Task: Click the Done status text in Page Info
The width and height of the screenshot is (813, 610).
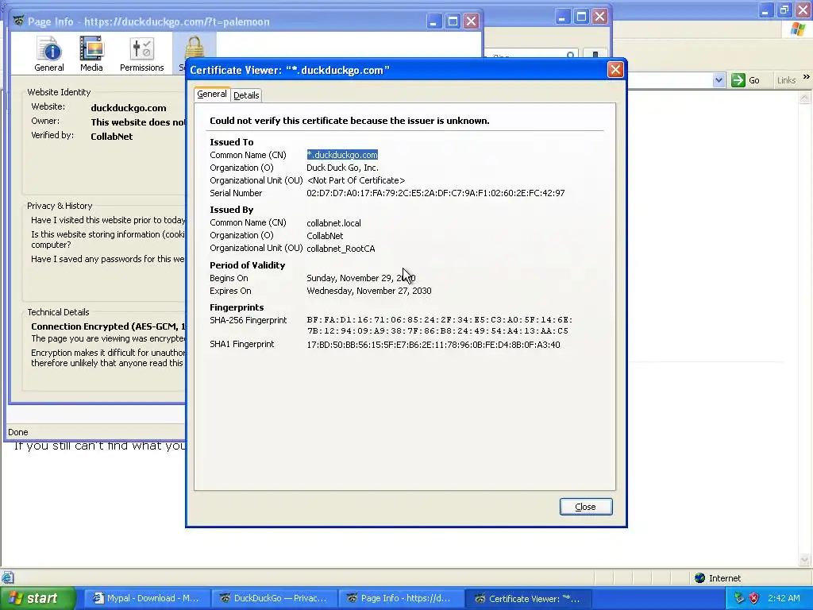Action: pos(18,432)
